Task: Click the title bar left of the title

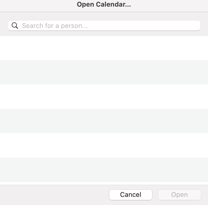Action: click(x=38, y=5)
